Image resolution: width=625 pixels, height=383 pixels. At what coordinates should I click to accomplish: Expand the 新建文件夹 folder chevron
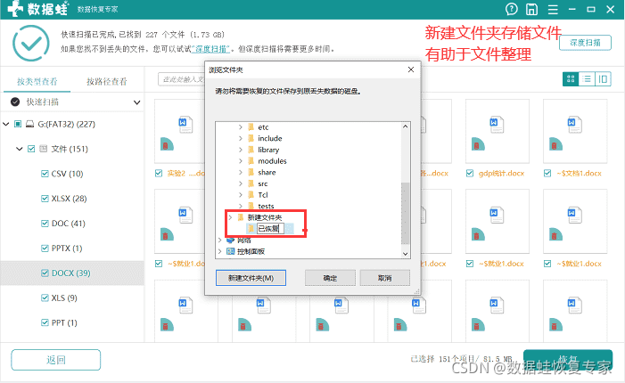point(230,217)
